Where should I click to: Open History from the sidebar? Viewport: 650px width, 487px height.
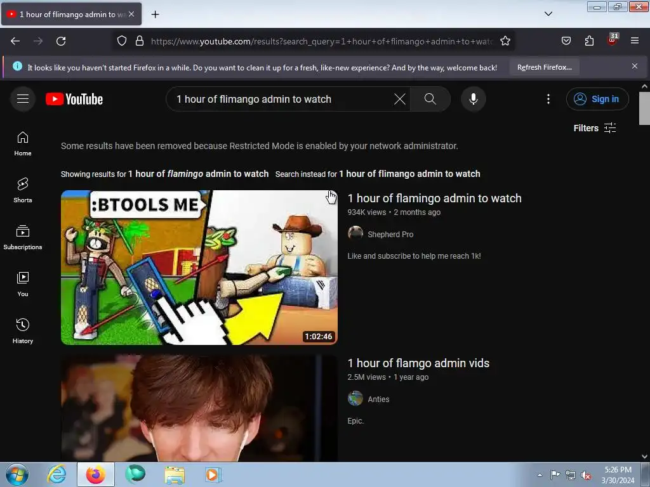(x=23, y=331)
